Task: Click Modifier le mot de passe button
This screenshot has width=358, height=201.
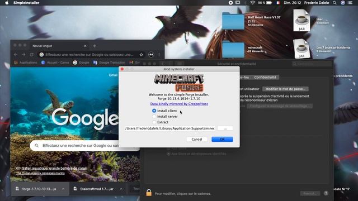Action: tap(285, 89)
